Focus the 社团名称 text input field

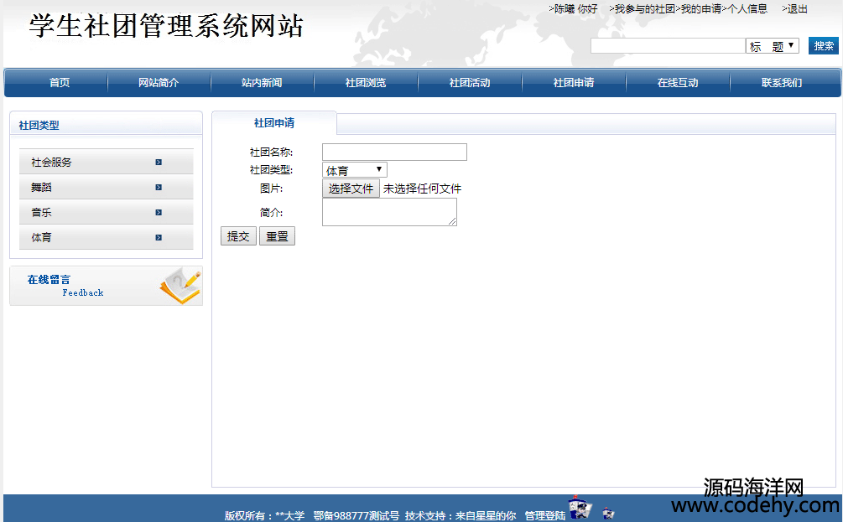394,152
